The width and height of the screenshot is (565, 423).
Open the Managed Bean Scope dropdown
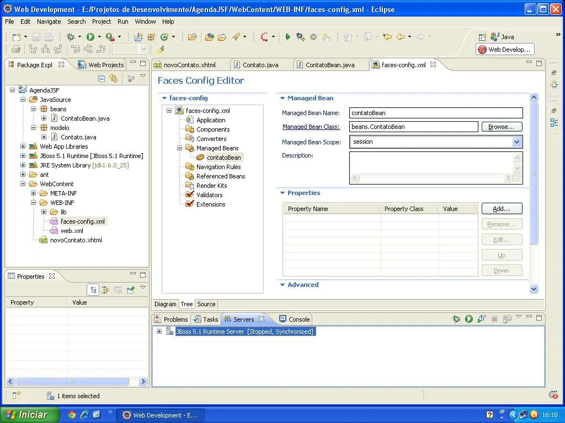coord(516,142)
